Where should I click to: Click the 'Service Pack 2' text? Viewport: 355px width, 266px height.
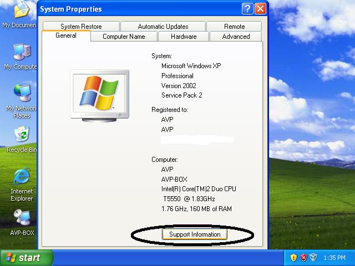pos(182,95)
